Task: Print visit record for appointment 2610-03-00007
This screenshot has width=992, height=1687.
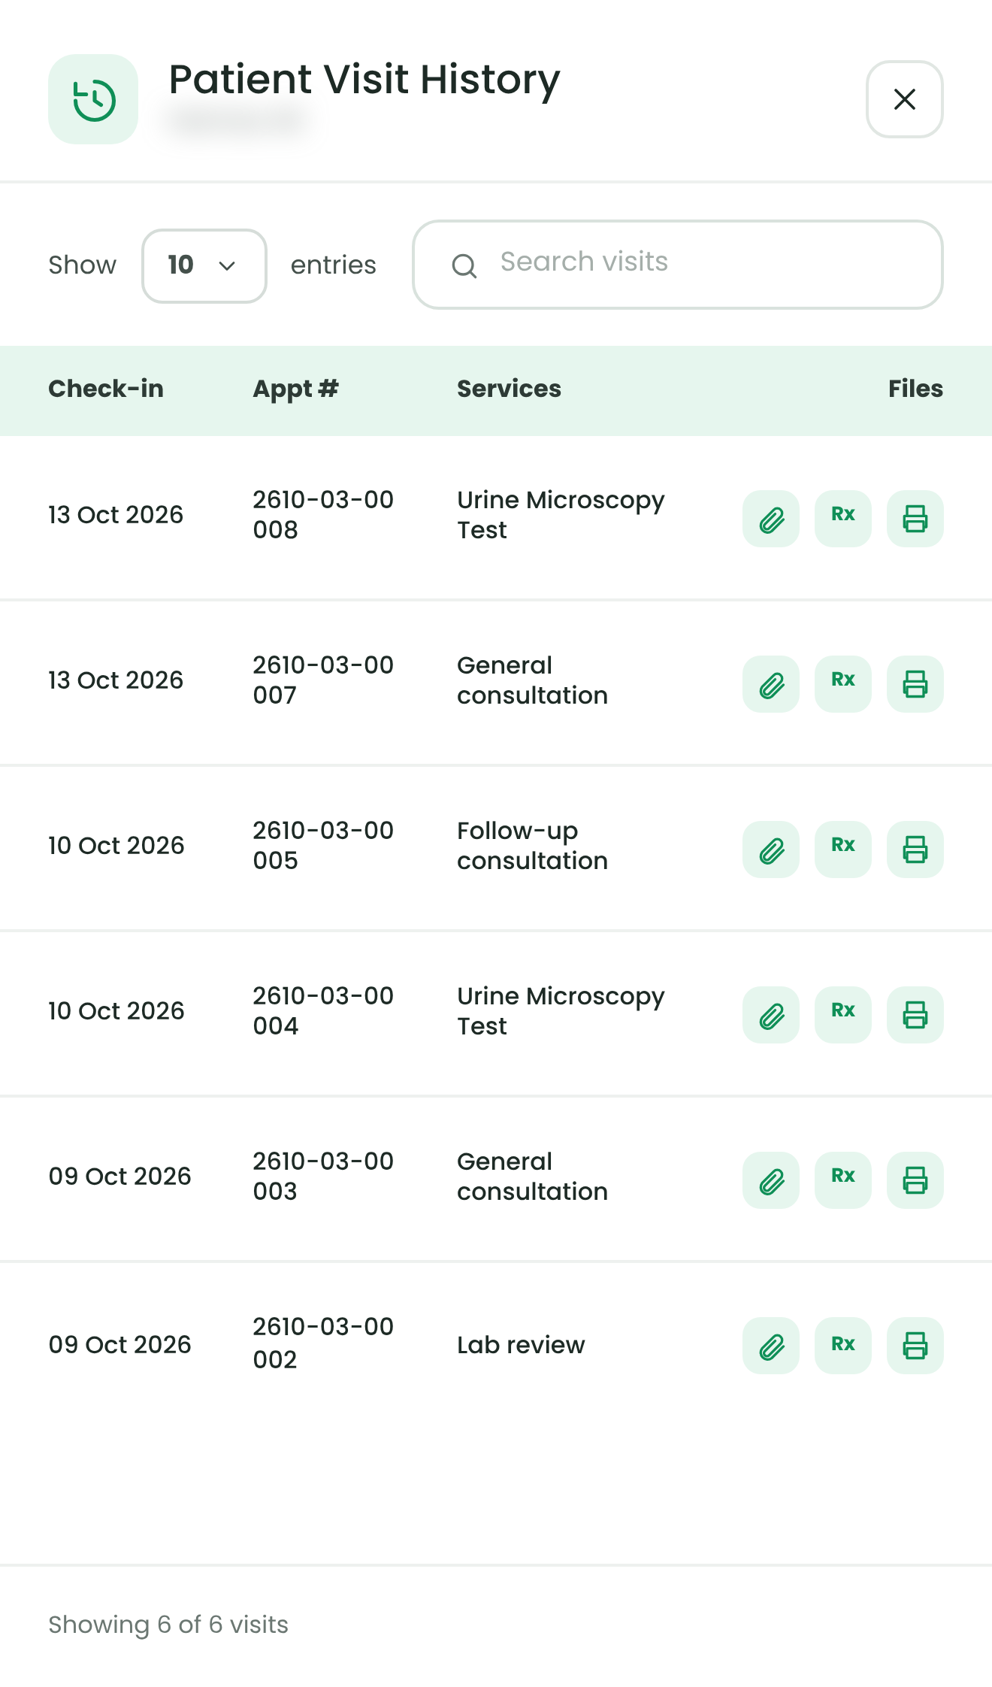Action: (x=915, y=684)
